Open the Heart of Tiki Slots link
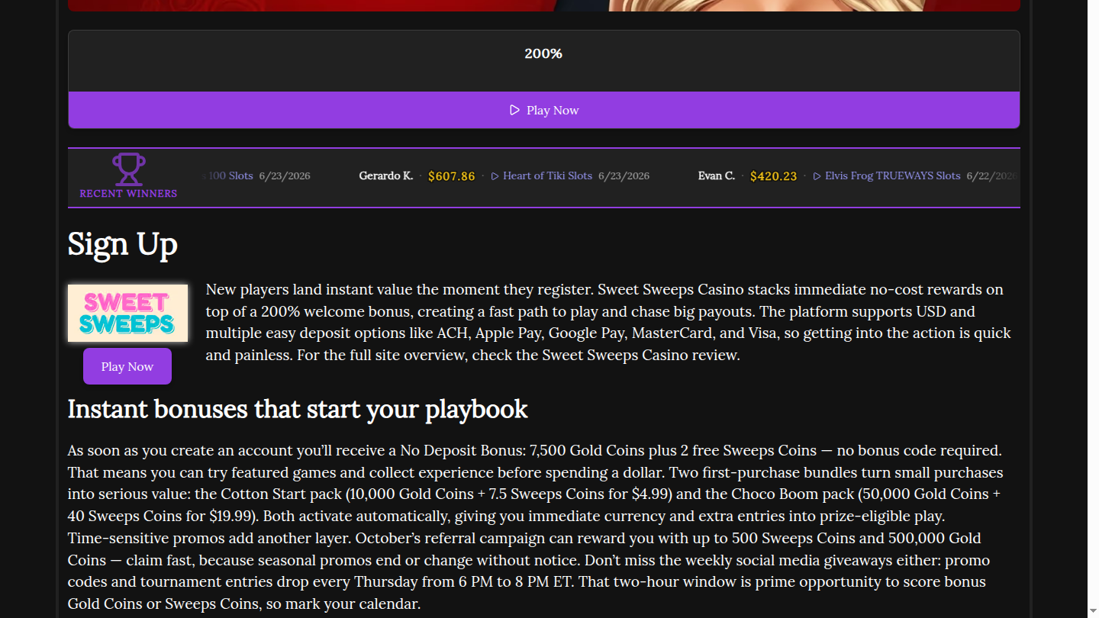This screenshot has width=1099, height=618. pos(547,175)
